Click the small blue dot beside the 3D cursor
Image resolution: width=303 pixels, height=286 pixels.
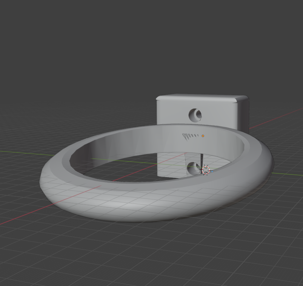click(x=212, y=171)
